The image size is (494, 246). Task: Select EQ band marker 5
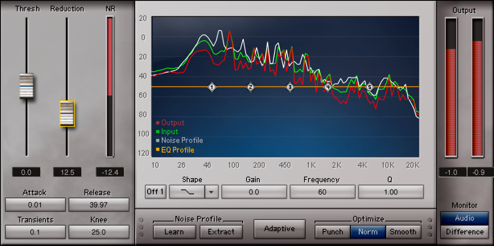tap(370, 87)
